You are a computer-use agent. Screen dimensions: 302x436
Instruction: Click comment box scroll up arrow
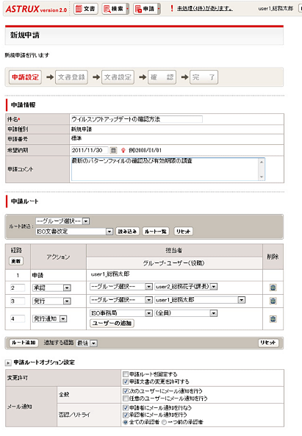pyautogui.click(x=261, y=162)
